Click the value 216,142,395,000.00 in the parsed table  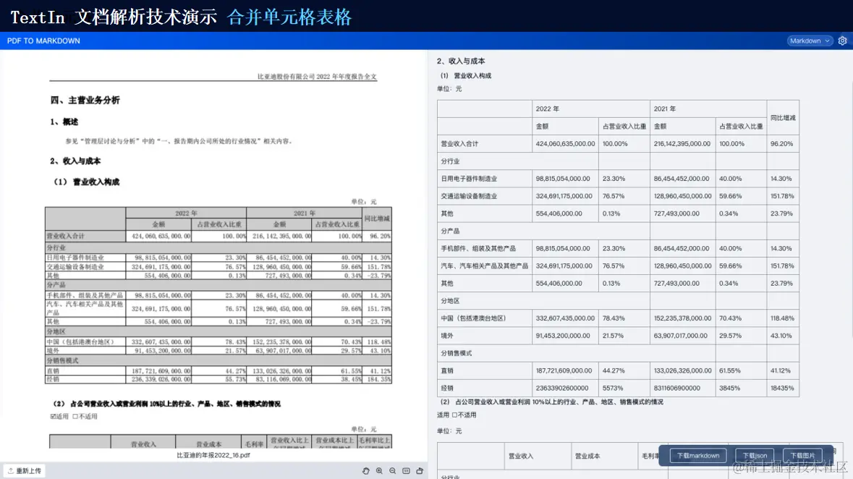click(682, 144)
